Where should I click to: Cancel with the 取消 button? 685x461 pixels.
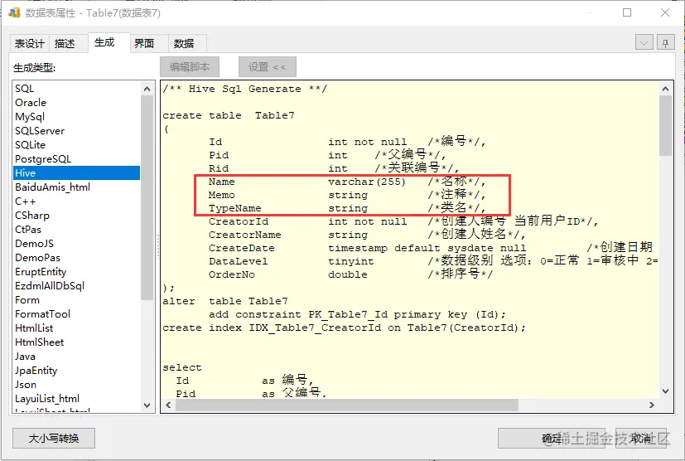[x=641, y=439]
